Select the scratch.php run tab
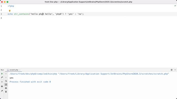177x99 pixels. pos(14,70)
